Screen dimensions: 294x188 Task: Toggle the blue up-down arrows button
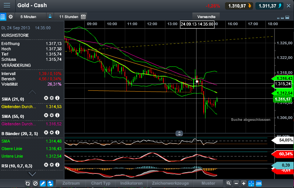[x=50, y=183]
